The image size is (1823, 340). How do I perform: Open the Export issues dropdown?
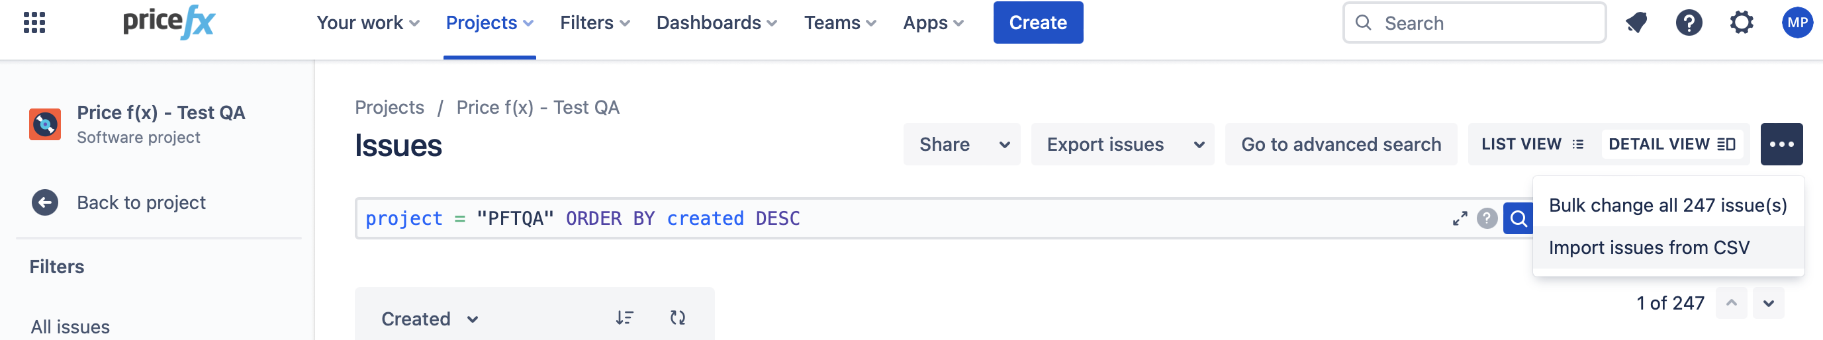tap(1122, 144)
